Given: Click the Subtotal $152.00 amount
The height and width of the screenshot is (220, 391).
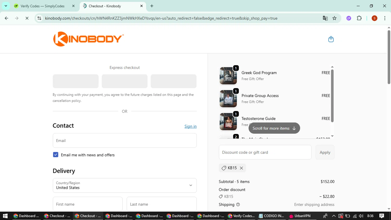Looking at the screenshot, I should click(327, 182).
